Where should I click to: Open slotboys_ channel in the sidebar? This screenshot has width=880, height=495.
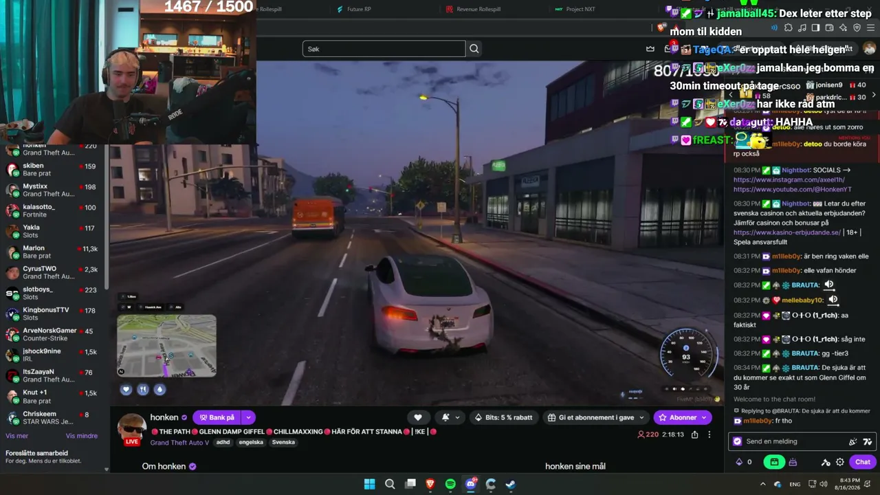point(54,294)
